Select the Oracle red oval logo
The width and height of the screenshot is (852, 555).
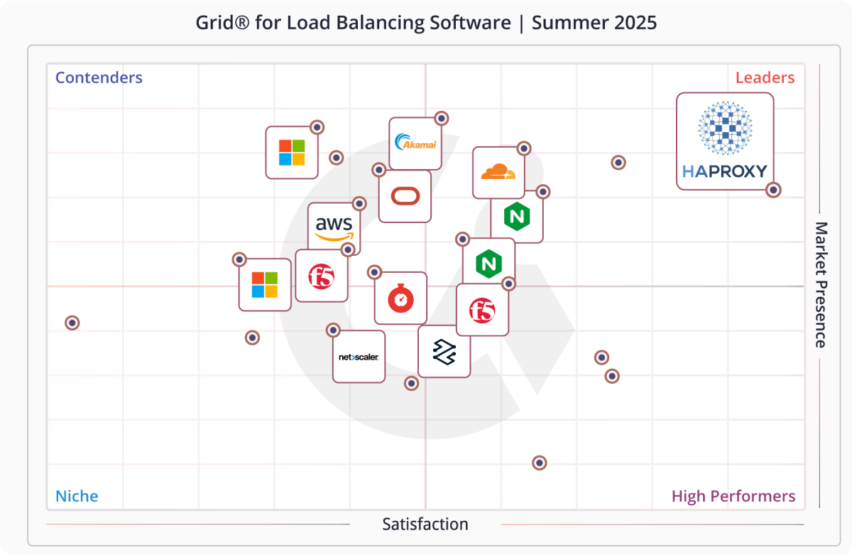point(405,196)
